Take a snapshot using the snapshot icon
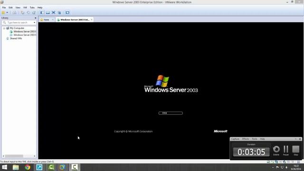Image resolution: width=304 pixels, height=171 pixels. 23,13
